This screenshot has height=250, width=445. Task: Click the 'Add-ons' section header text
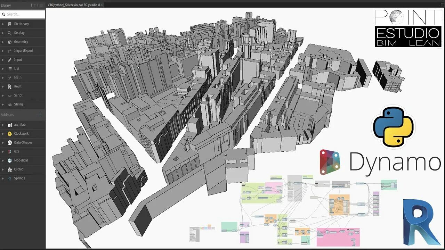tap(7, 115)
